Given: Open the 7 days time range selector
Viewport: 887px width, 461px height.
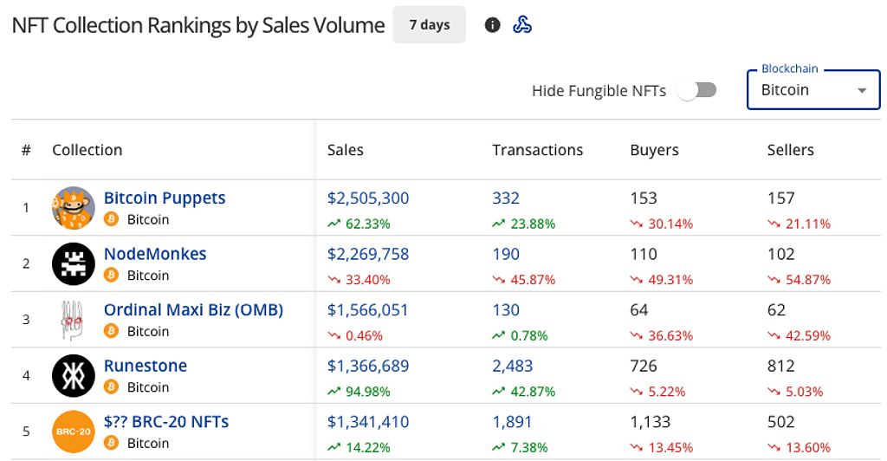Looking at the screenshot, I should [430, 25].
